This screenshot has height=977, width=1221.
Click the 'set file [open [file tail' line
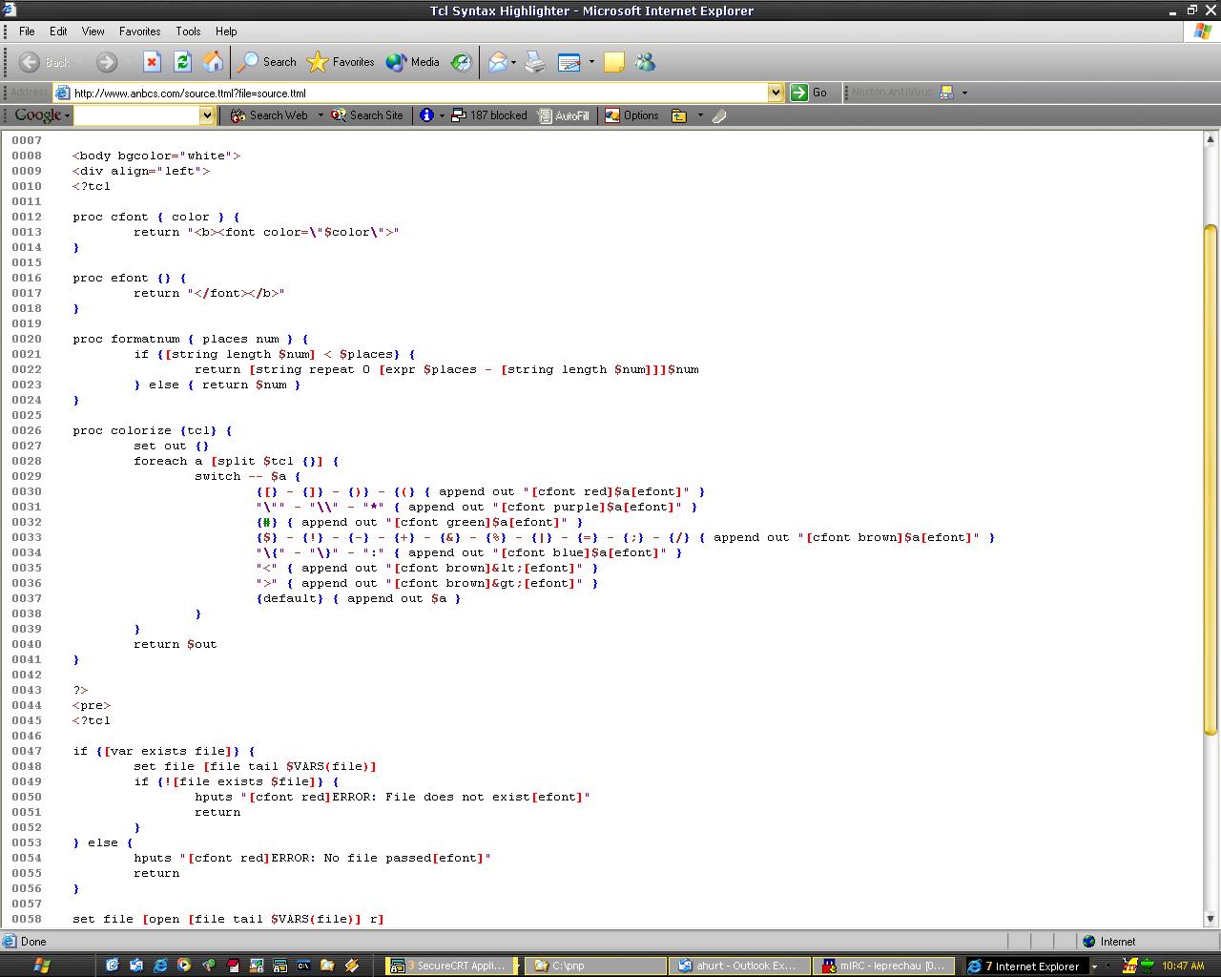(x=228, y=919)
